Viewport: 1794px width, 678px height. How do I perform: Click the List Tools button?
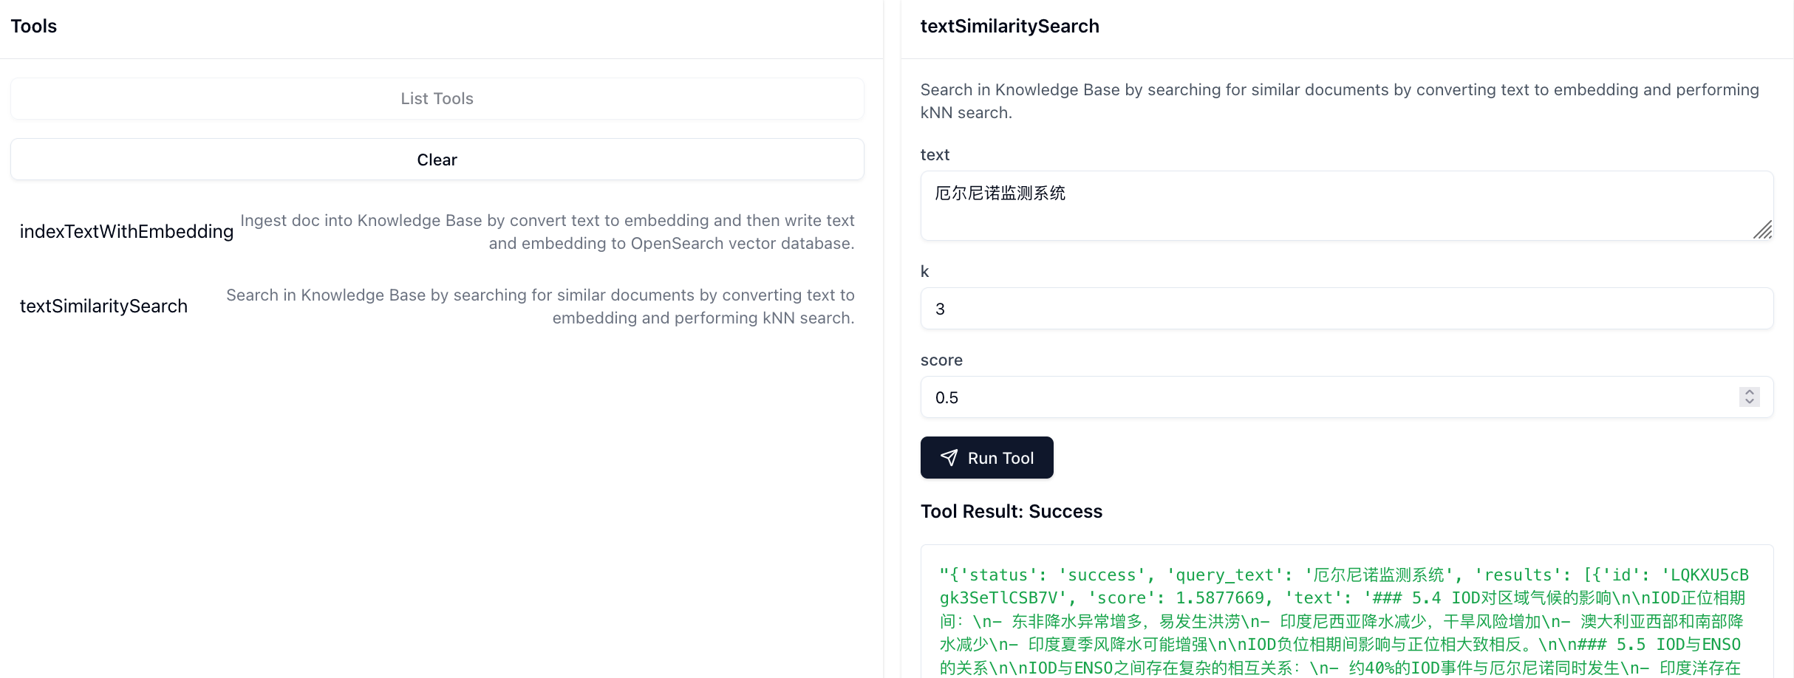pyautogui.click(x=437, y=98)
